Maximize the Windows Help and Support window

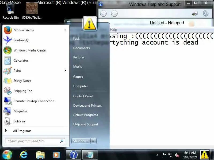(196, 3)
